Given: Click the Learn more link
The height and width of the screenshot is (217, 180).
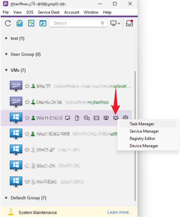Looking at the screenshot, I should (x=118, y=212).
